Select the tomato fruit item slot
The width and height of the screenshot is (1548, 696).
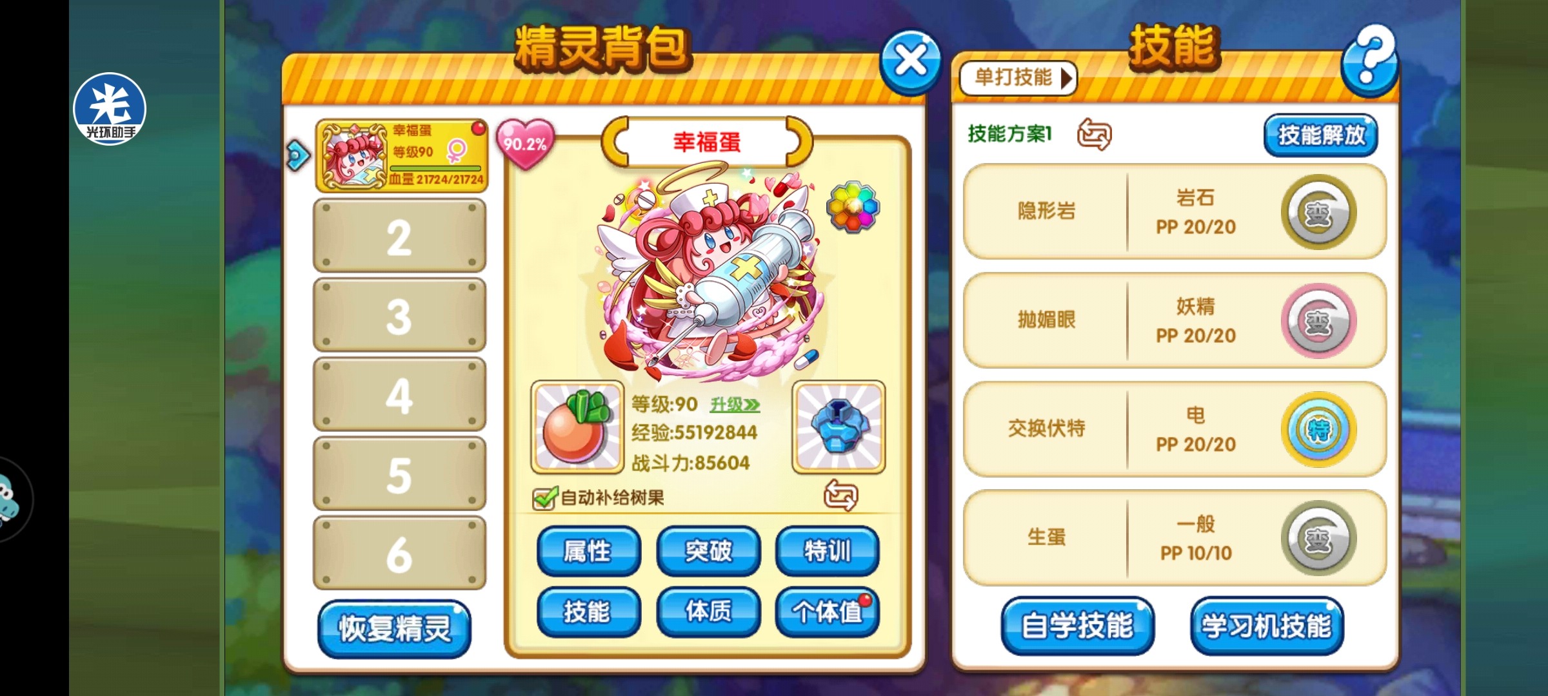[x=577, y=426]
